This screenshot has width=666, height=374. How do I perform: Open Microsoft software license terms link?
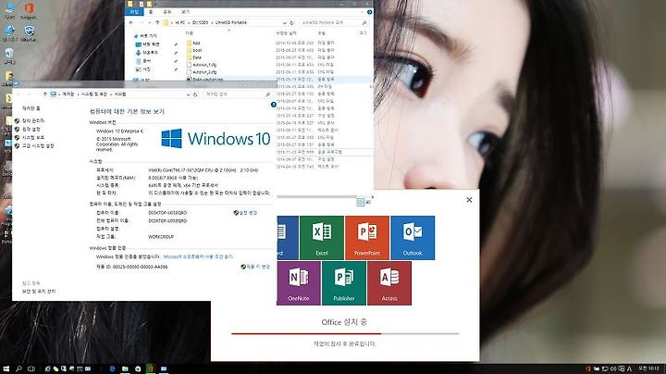198,256
